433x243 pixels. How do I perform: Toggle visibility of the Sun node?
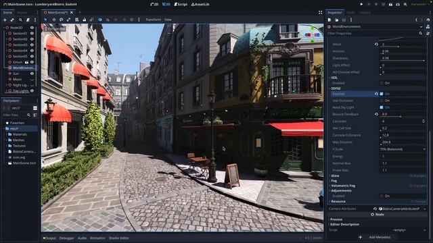coord(32,74)
